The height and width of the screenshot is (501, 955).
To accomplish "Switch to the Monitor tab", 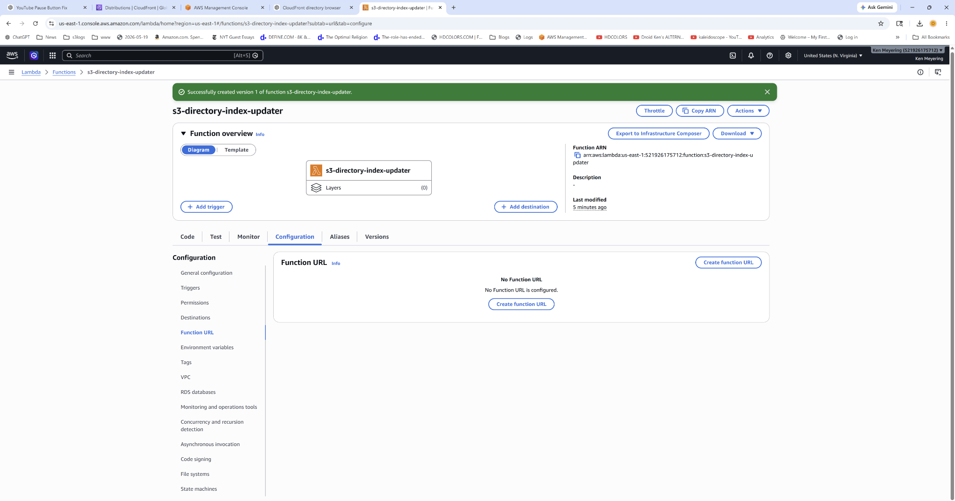I will click(x=249, y=237).
